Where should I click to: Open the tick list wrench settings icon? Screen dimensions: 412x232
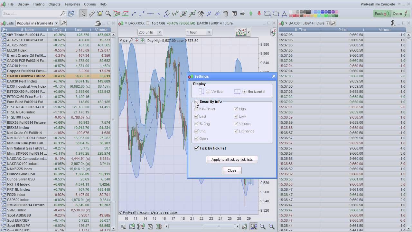click(334, 23)
